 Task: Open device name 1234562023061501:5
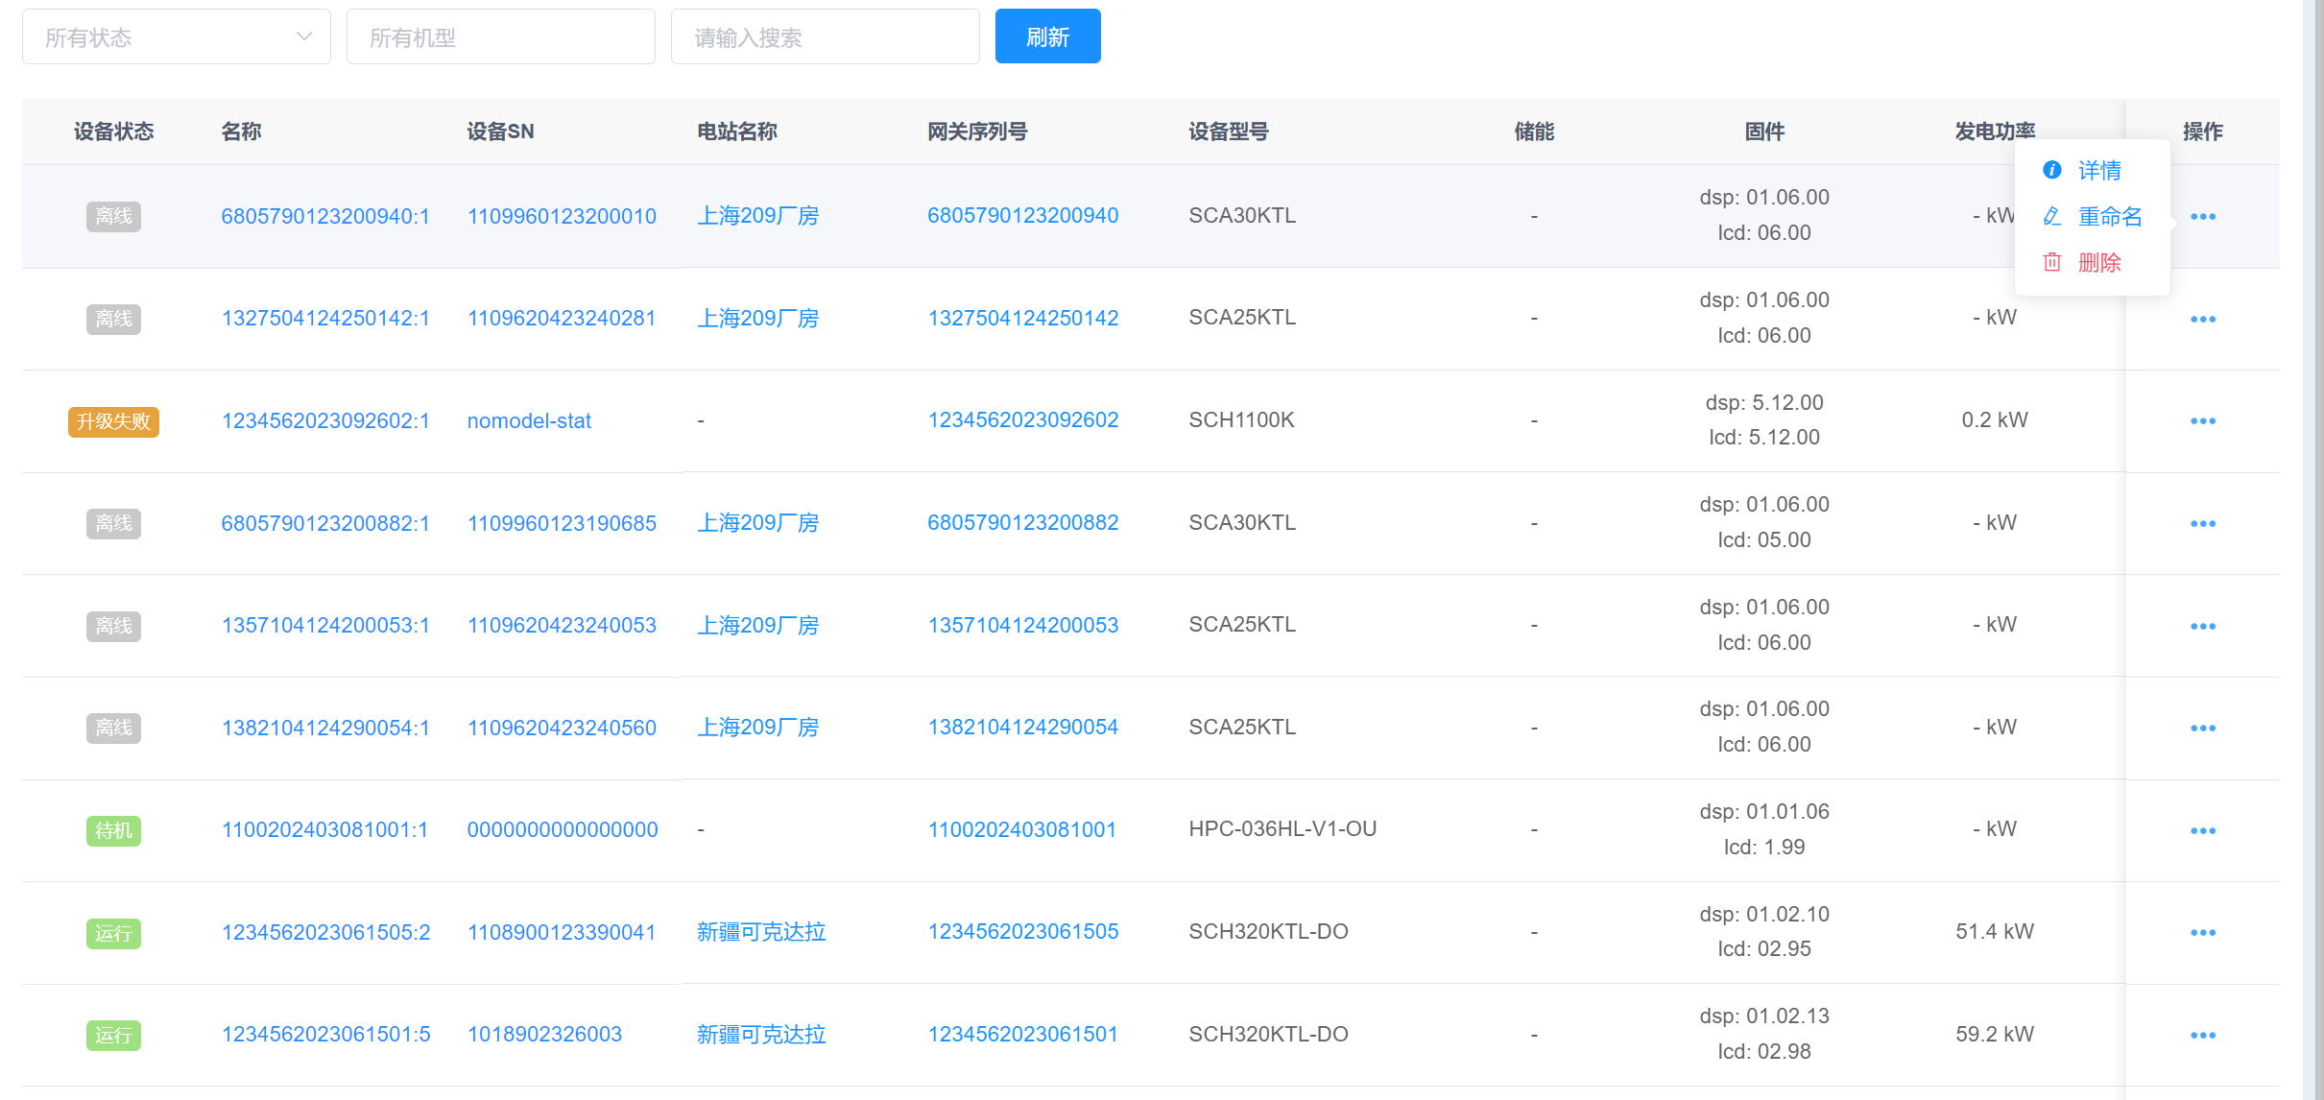point(325,1035)
